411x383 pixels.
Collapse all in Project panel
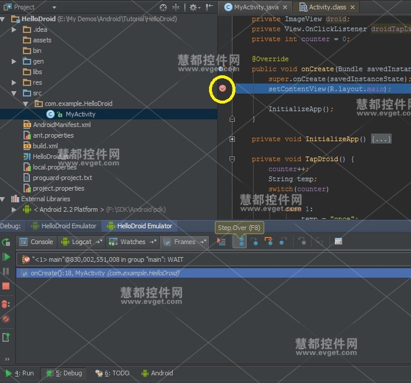[176, 8]
